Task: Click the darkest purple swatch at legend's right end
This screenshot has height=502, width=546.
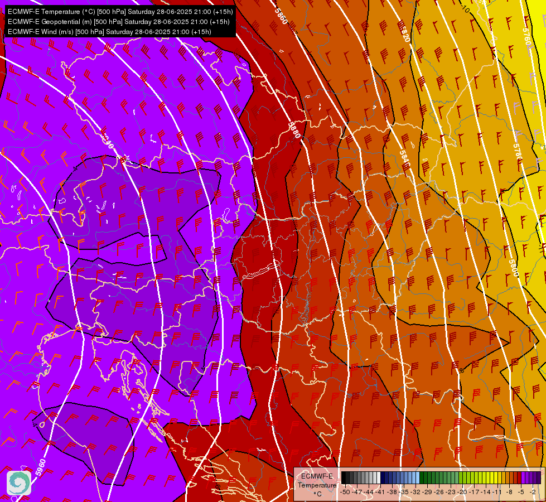Action: click(539, 477)
